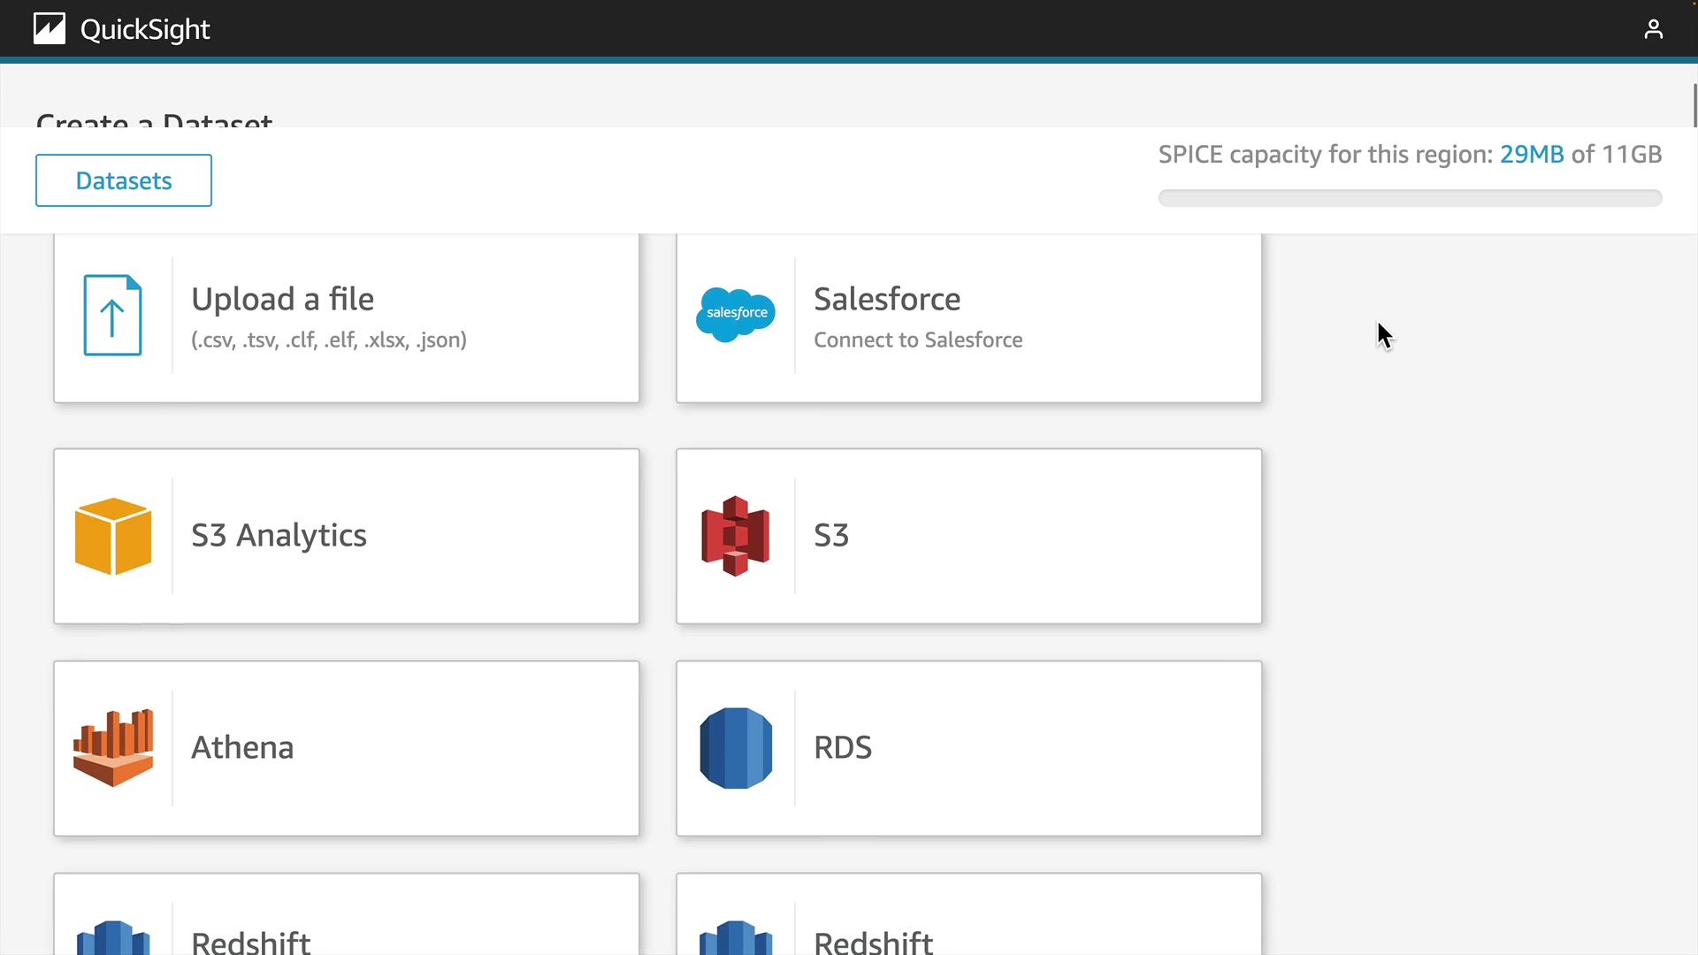
Task: Click the SPICE capacity progress bar
Action: [1410, 198]
